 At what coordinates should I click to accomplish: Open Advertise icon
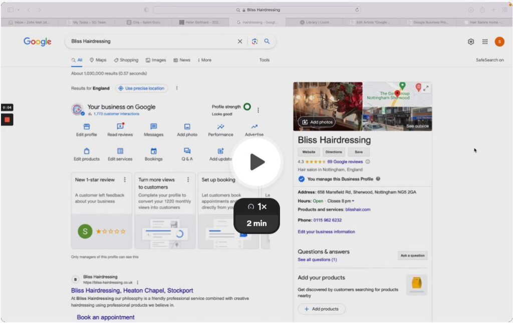pyautogui.click(x=254, y=127)
